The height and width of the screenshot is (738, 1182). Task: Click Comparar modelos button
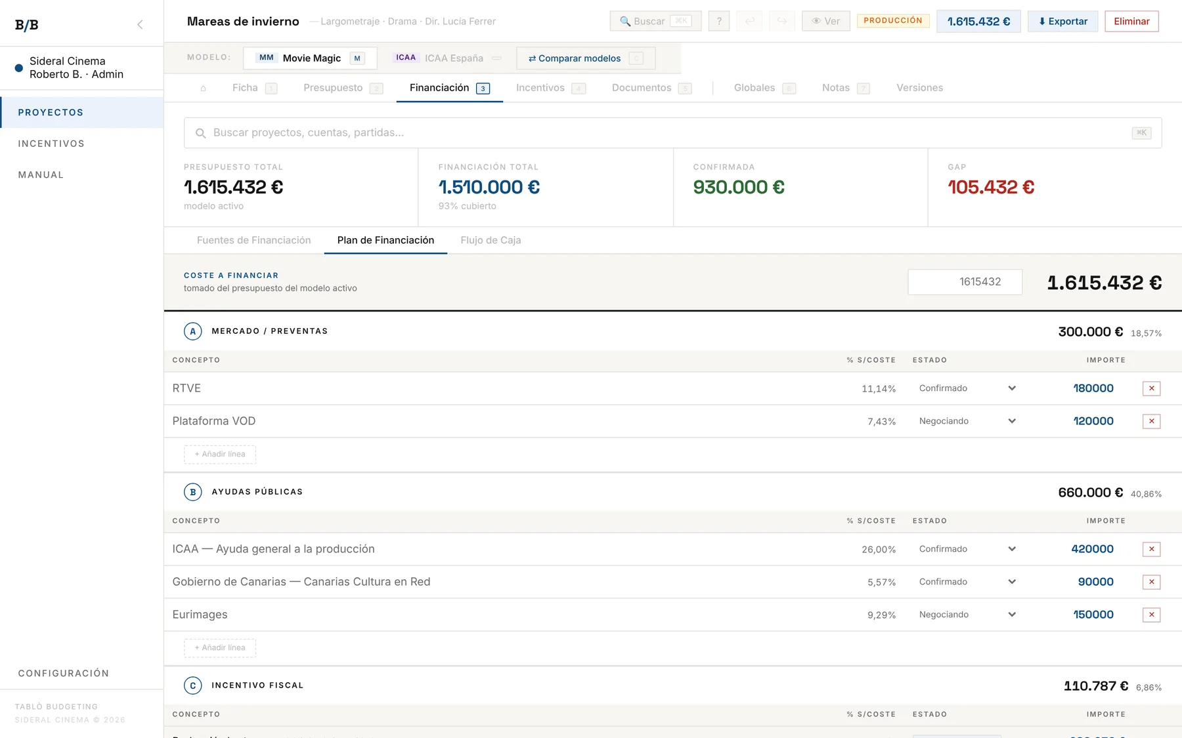(x=586, y=58)
